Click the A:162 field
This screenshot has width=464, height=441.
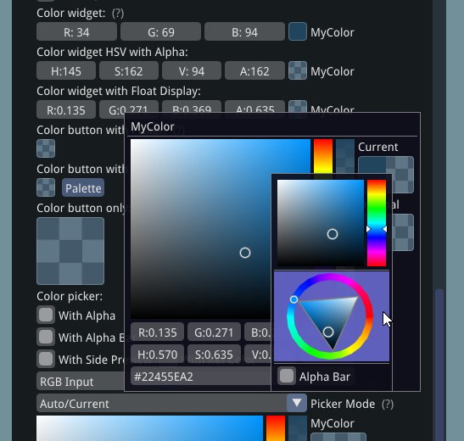click(254, 70)
